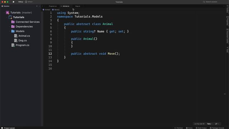Open the Document Outline side panel tab
229x129 pixels.
(x=228, y=36)
